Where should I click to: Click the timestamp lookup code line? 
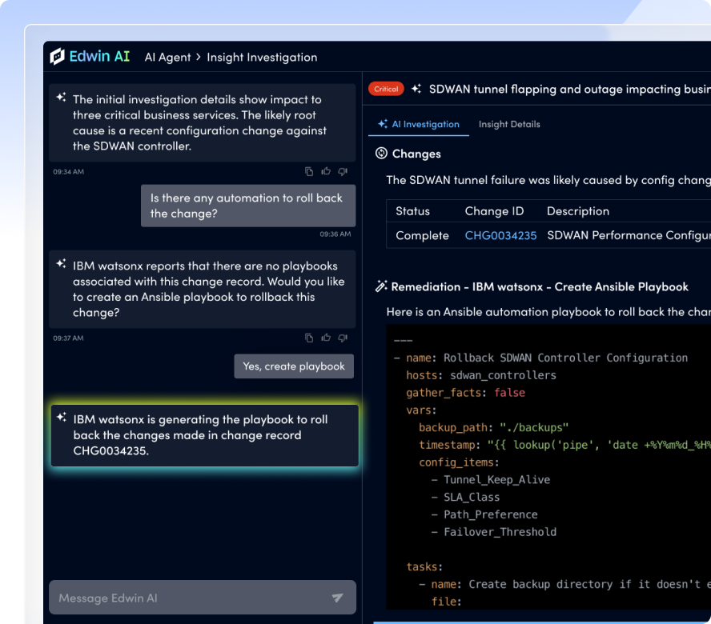[564, 445]
